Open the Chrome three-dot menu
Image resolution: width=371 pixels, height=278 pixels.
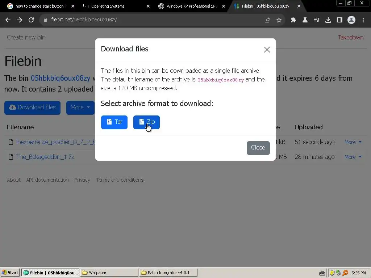[363, 20]
